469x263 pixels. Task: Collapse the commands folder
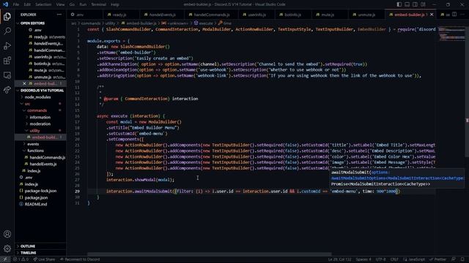click(x=37, y=110)
